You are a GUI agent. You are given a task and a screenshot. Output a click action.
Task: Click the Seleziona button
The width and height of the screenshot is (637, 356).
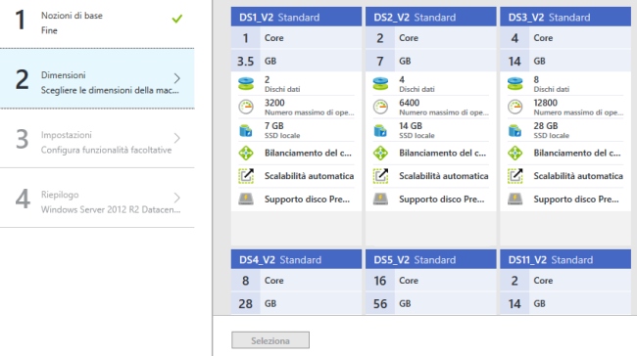[270, 340]
